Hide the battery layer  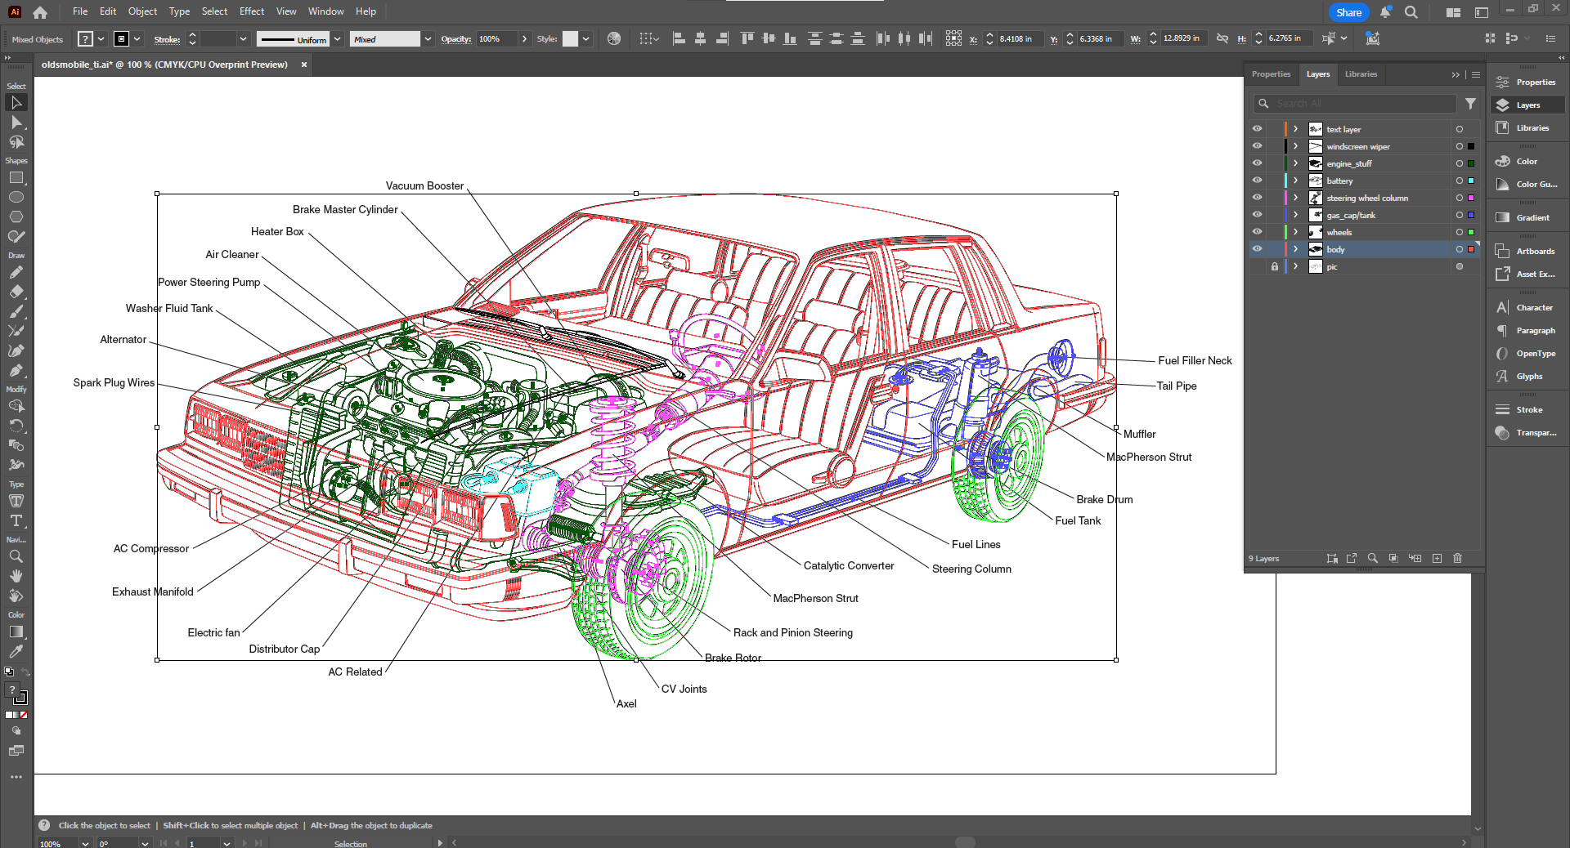pos(1257,181)
